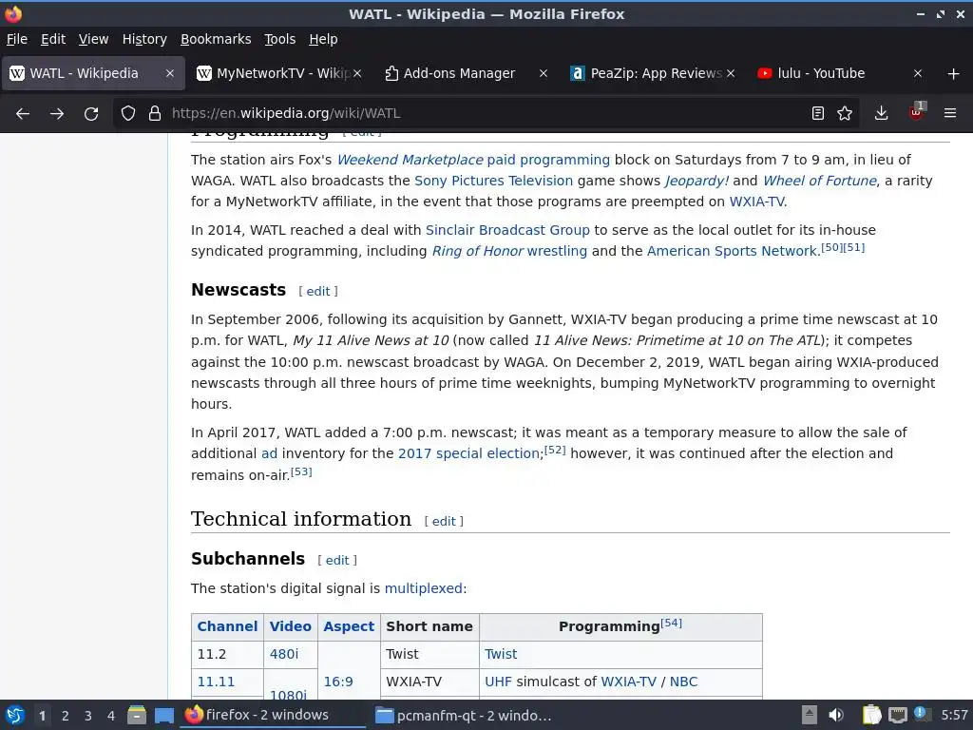973x730 pixels.
Task: Open the uBlock extension popup
Action: (x=916, y=112)
